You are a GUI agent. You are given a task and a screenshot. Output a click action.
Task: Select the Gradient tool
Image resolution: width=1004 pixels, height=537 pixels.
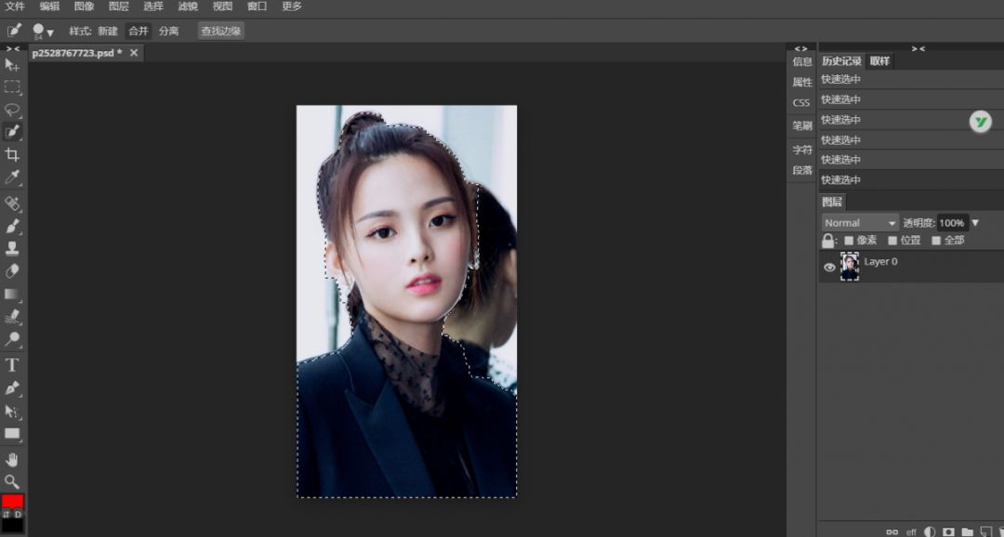12,294
